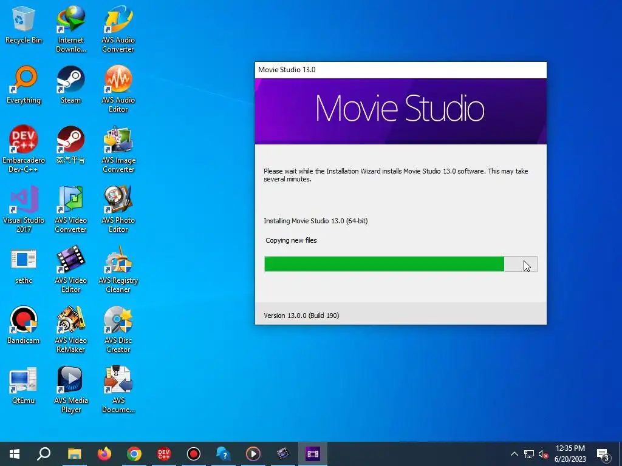Select the Steam desktop shortcut

coord(71,85)
